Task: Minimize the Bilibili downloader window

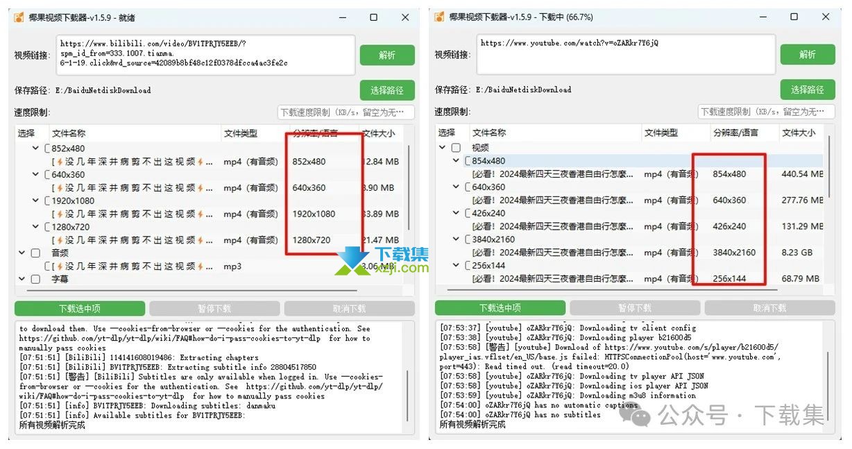Action: pos(342,17)
